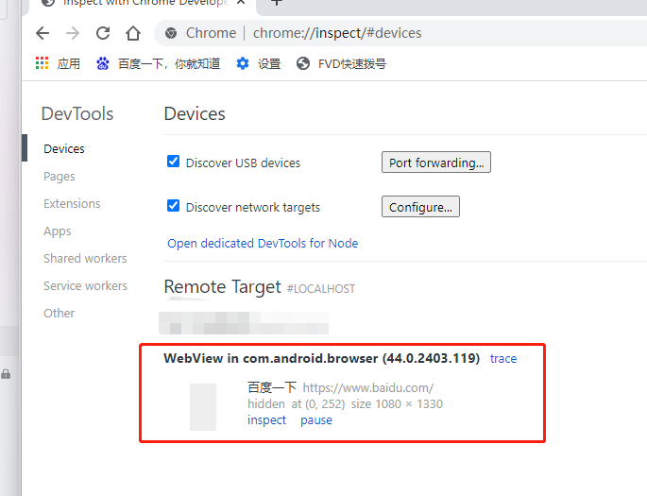Select Other in DevTools sidebar
The image size is (647, 496).
pos(59,314)
